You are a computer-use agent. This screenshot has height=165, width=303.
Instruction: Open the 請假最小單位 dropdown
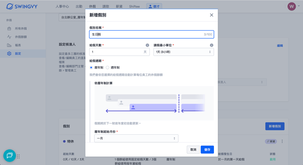[184, 52]
